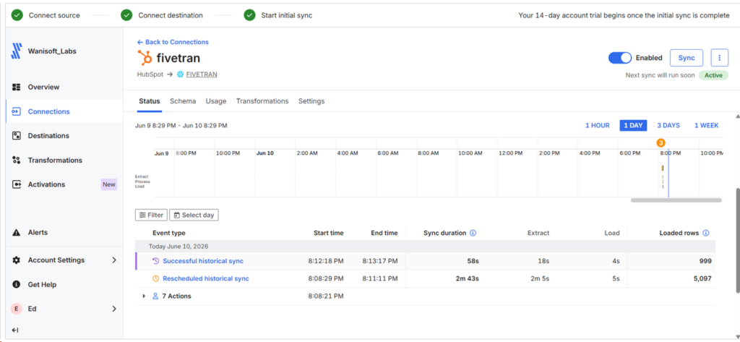Click the 999 loaded rows value
This screenshot has height=342, width=740.
pos(705,261)
